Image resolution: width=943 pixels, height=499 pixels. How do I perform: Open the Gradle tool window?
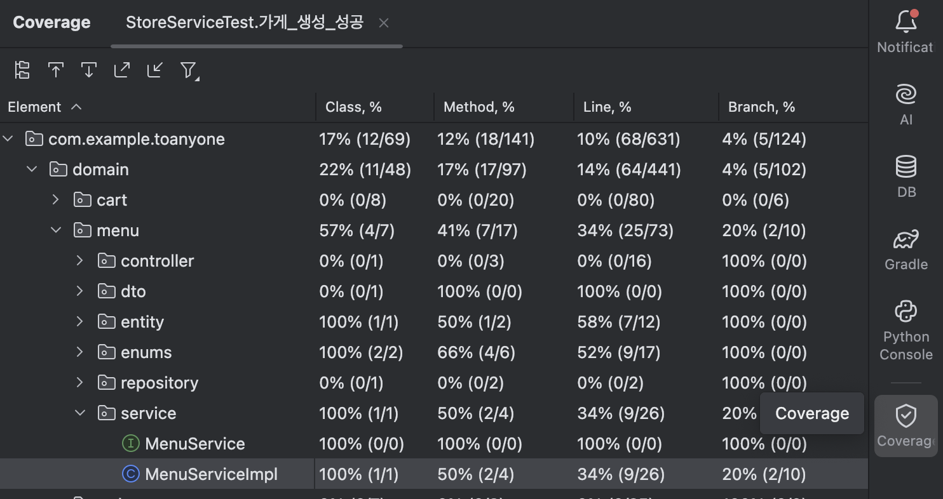(x=906, y=248)
